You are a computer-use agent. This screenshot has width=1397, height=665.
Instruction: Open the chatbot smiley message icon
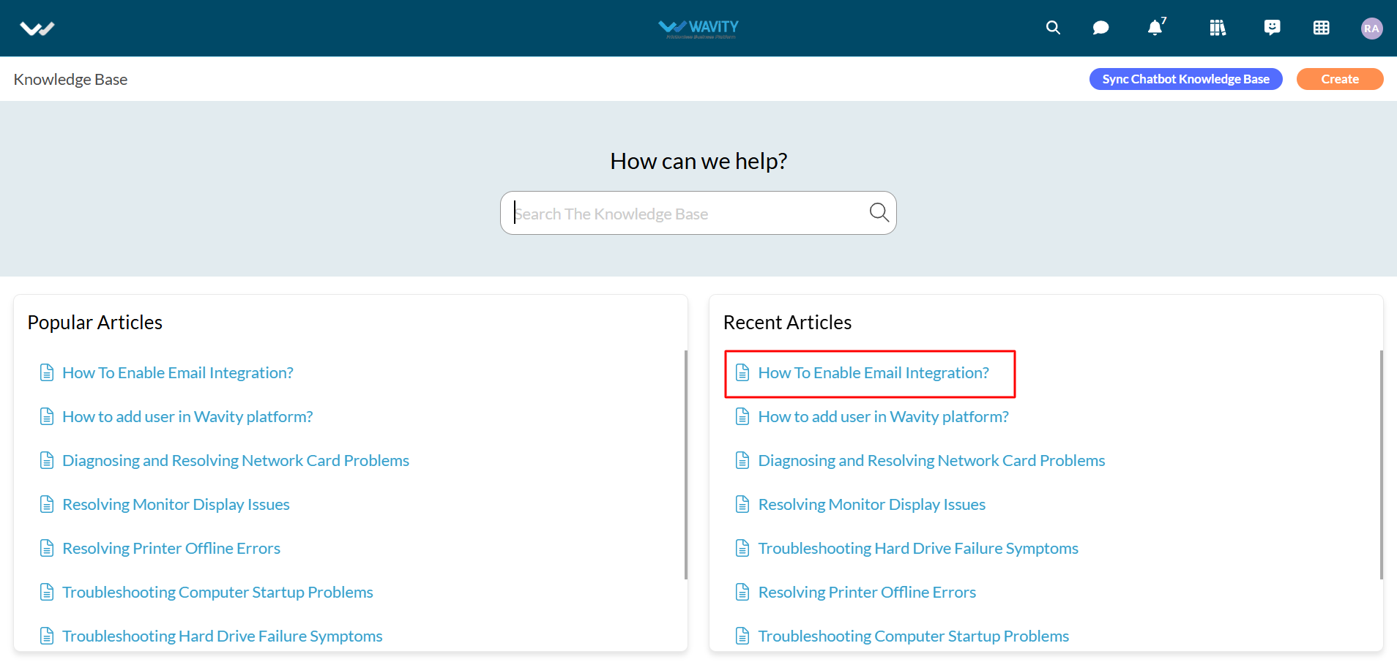click(1273, 28)
